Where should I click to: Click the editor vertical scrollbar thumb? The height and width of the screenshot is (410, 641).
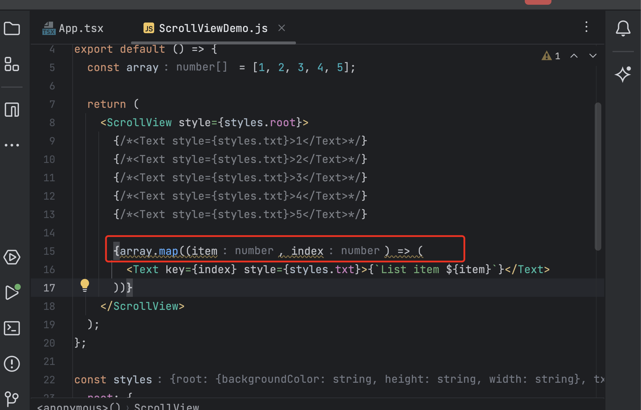point(598,176)
